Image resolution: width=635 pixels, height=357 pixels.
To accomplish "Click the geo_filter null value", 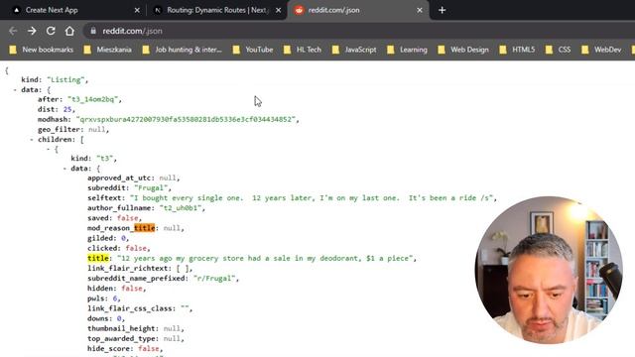I will 97,130.
